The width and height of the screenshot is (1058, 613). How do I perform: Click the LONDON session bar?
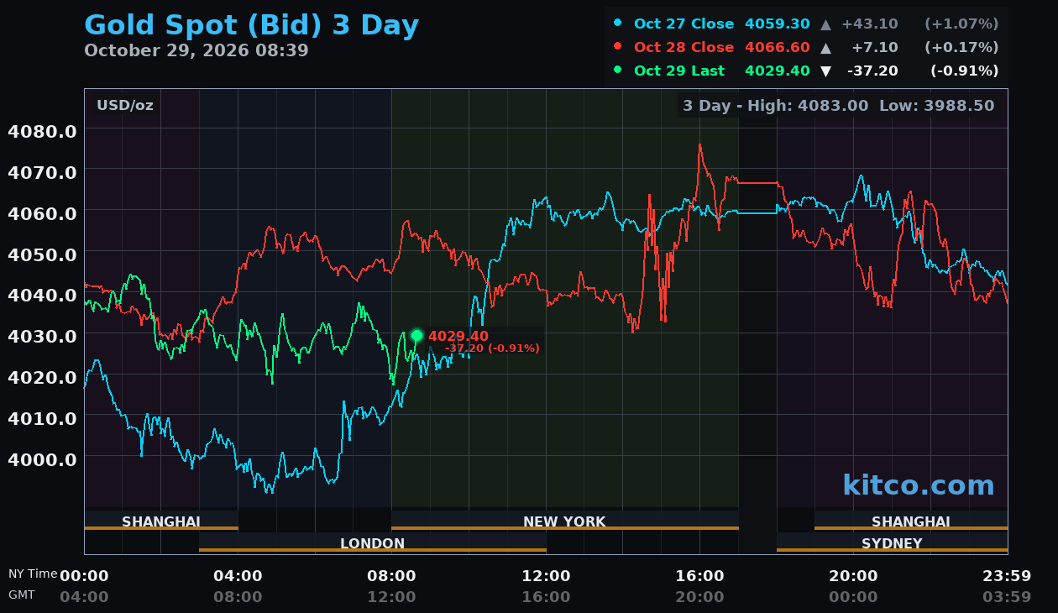point(373,542)
